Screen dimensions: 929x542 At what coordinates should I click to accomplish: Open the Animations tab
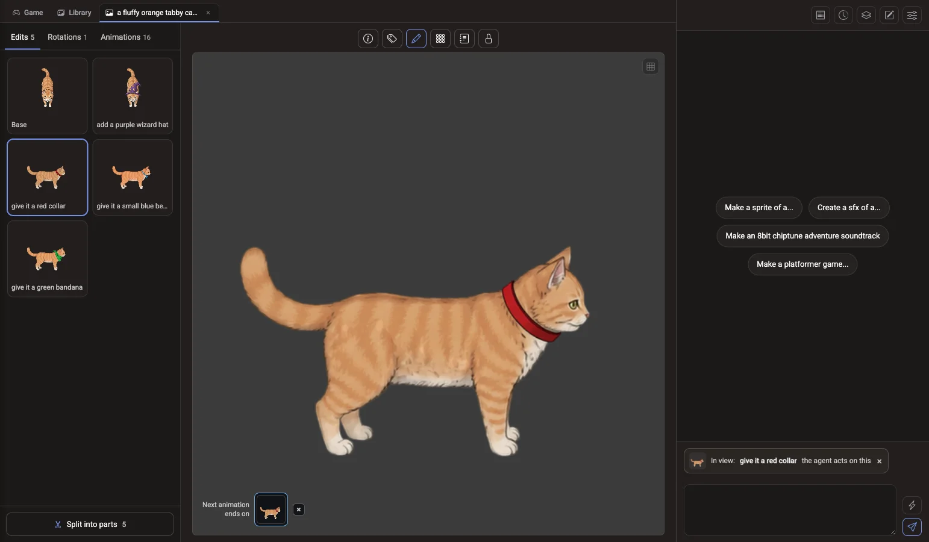pyautogui.click(x=125, y=37)
